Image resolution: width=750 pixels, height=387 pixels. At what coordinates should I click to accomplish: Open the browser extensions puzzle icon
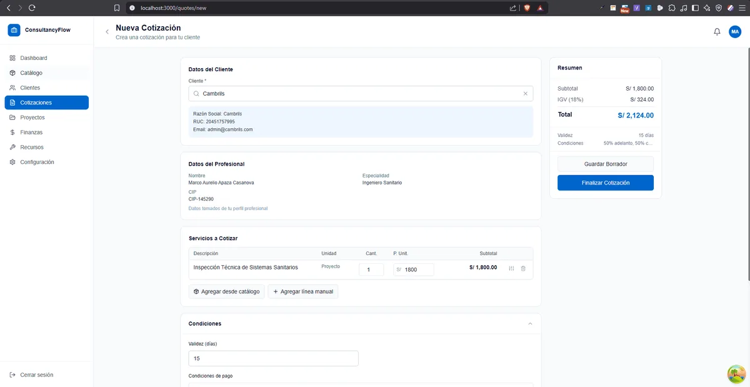(672, 8)
